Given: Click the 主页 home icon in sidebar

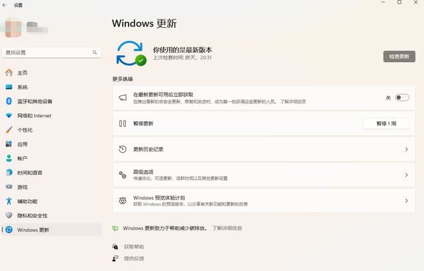Looking at the screenshot, I should click(9, 73).
